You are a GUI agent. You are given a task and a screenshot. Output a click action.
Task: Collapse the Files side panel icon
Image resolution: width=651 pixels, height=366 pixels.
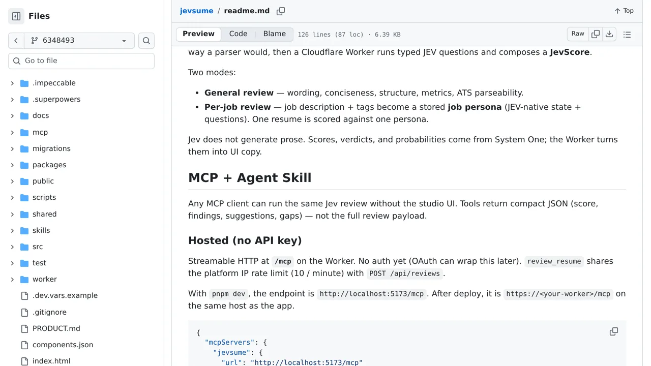click(16, 16)
